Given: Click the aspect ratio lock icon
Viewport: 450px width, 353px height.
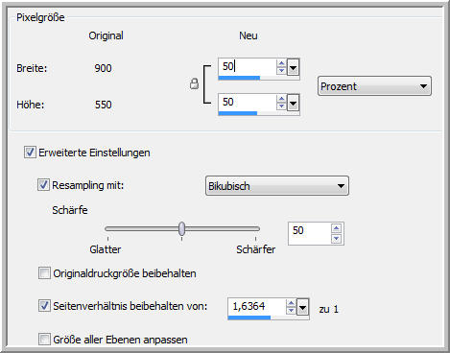Looking at the screenshot, I should [x=194, y=84].
